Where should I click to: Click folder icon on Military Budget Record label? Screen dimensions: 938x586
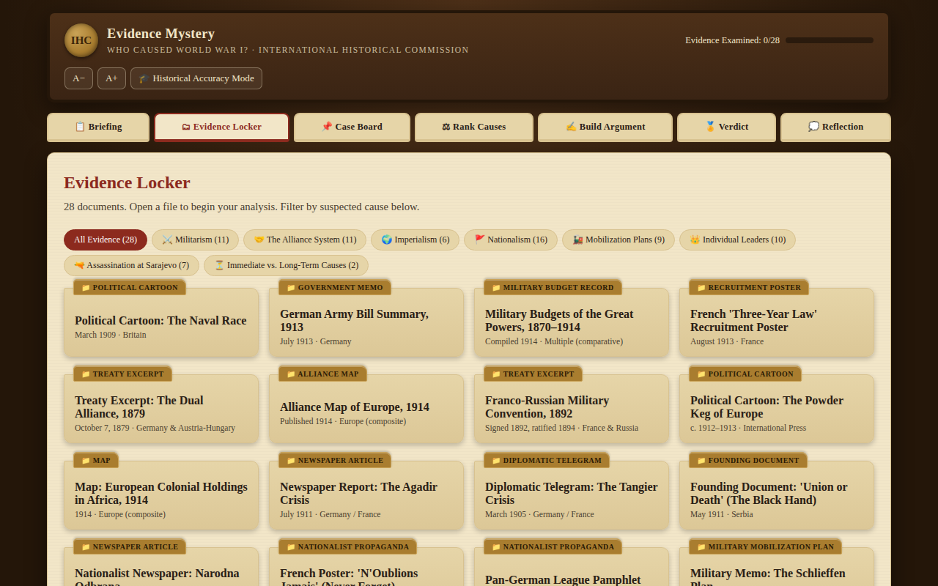(x=496, y=288)
